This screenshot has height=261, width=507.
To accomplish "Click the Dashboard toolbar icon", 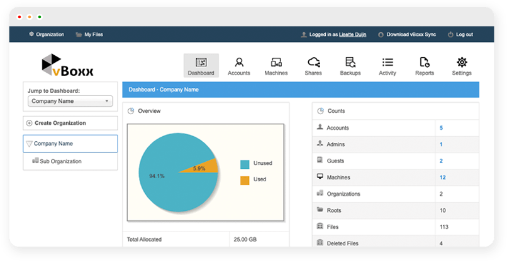I will click(x=201, y=63).
